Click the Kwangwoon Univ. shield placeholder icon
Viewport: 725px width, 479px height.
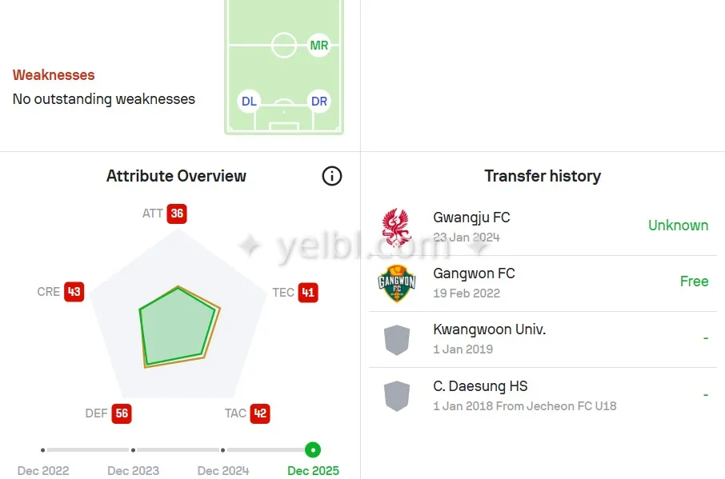coord(396,340)
